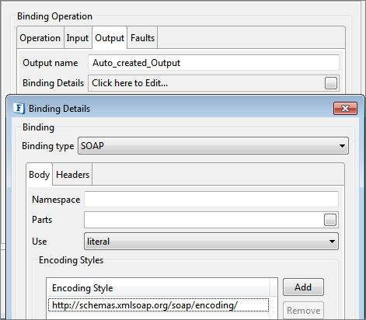Select the Output tab
Image resolution: width=366 pixels, height=320 pixels.
click(x=110, y=38)
